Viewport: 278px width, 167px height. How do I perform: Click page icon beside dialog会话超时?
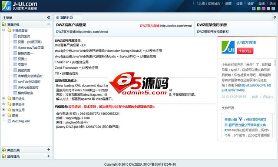(15, 87)
